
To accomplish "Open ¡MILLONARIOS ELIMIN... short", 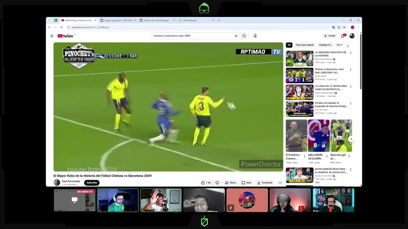I will click(319, 136).
